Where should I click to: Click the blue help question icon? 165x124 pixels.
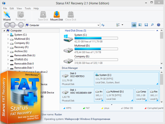158,25
